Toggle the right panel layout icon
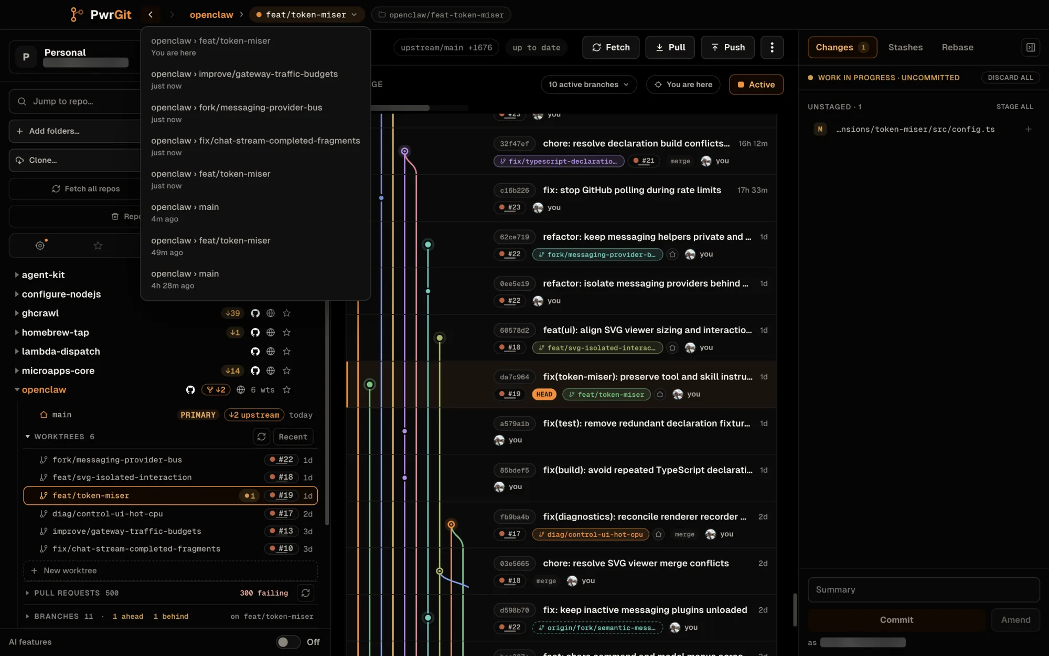This screenshot has width=1049, height=656. [x=1030, y=47]
